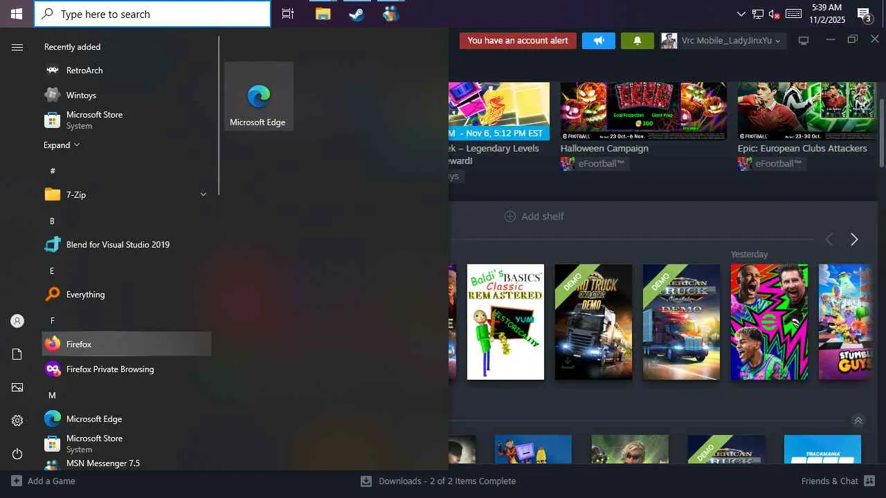The height and width of the screenshot is (498, 886).
Task: Expand the 7-Zip folder
Action: click(127, 195)
